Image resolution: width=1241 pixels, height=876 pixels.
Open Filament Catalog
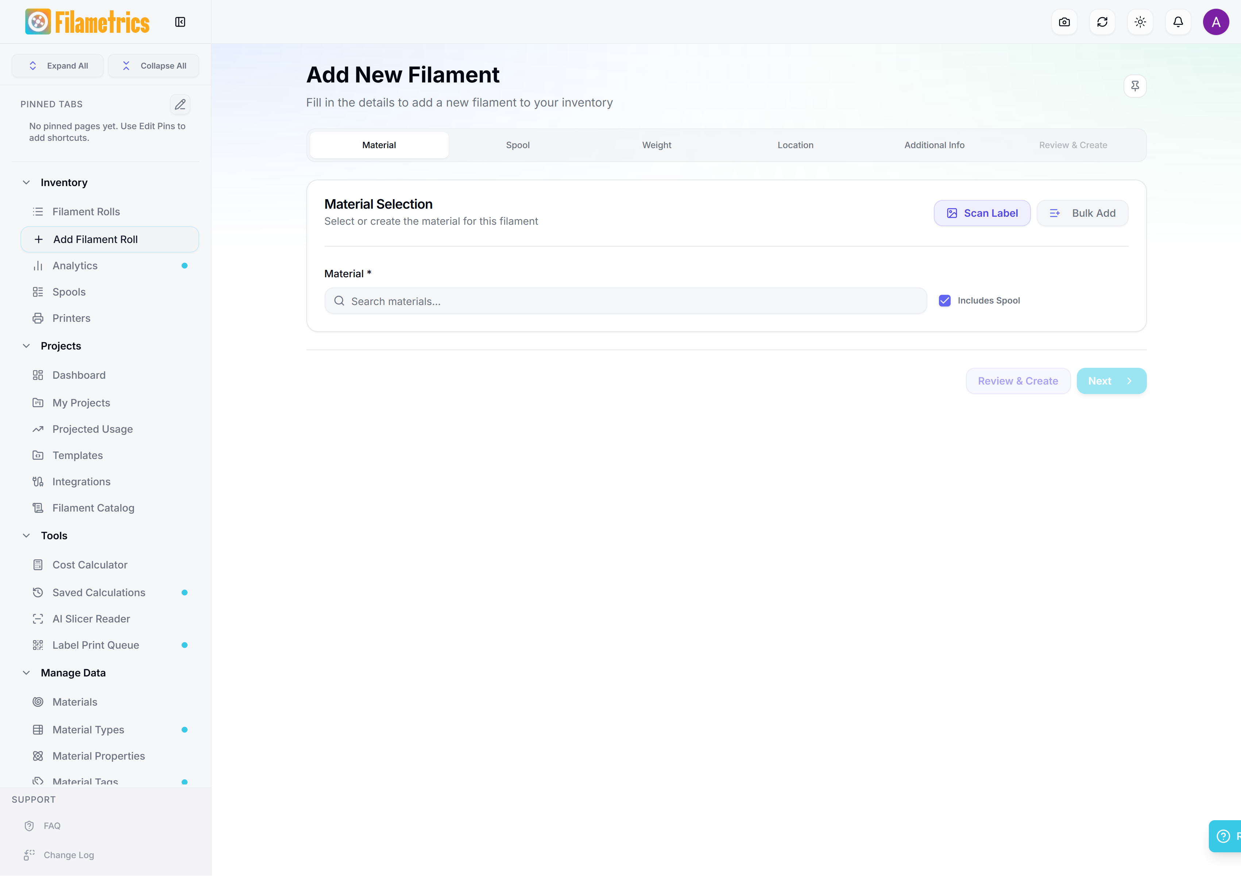point(110,508)
